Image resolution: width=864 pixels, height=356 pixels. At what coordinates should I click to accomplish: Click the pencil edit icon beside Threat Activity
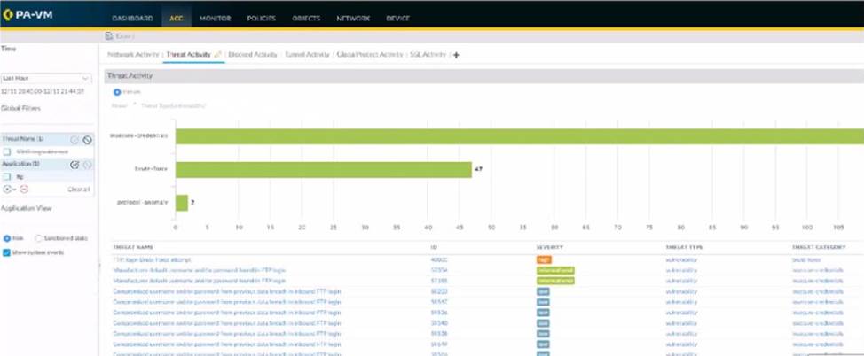pos(218,55)
